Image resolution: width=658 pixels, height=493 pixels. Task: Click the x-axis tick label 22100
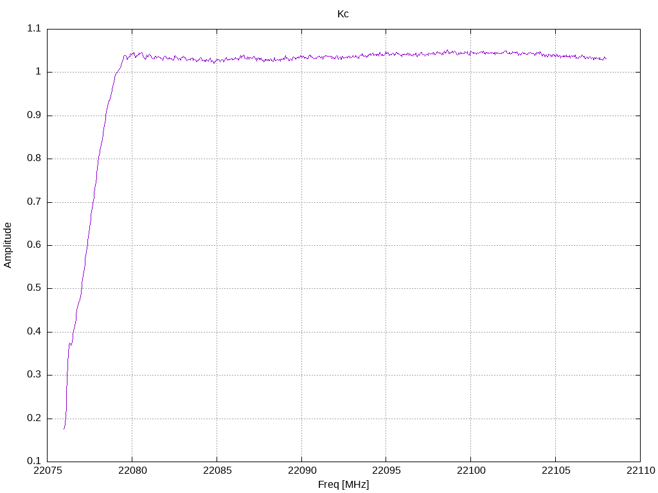click(471, 471)
